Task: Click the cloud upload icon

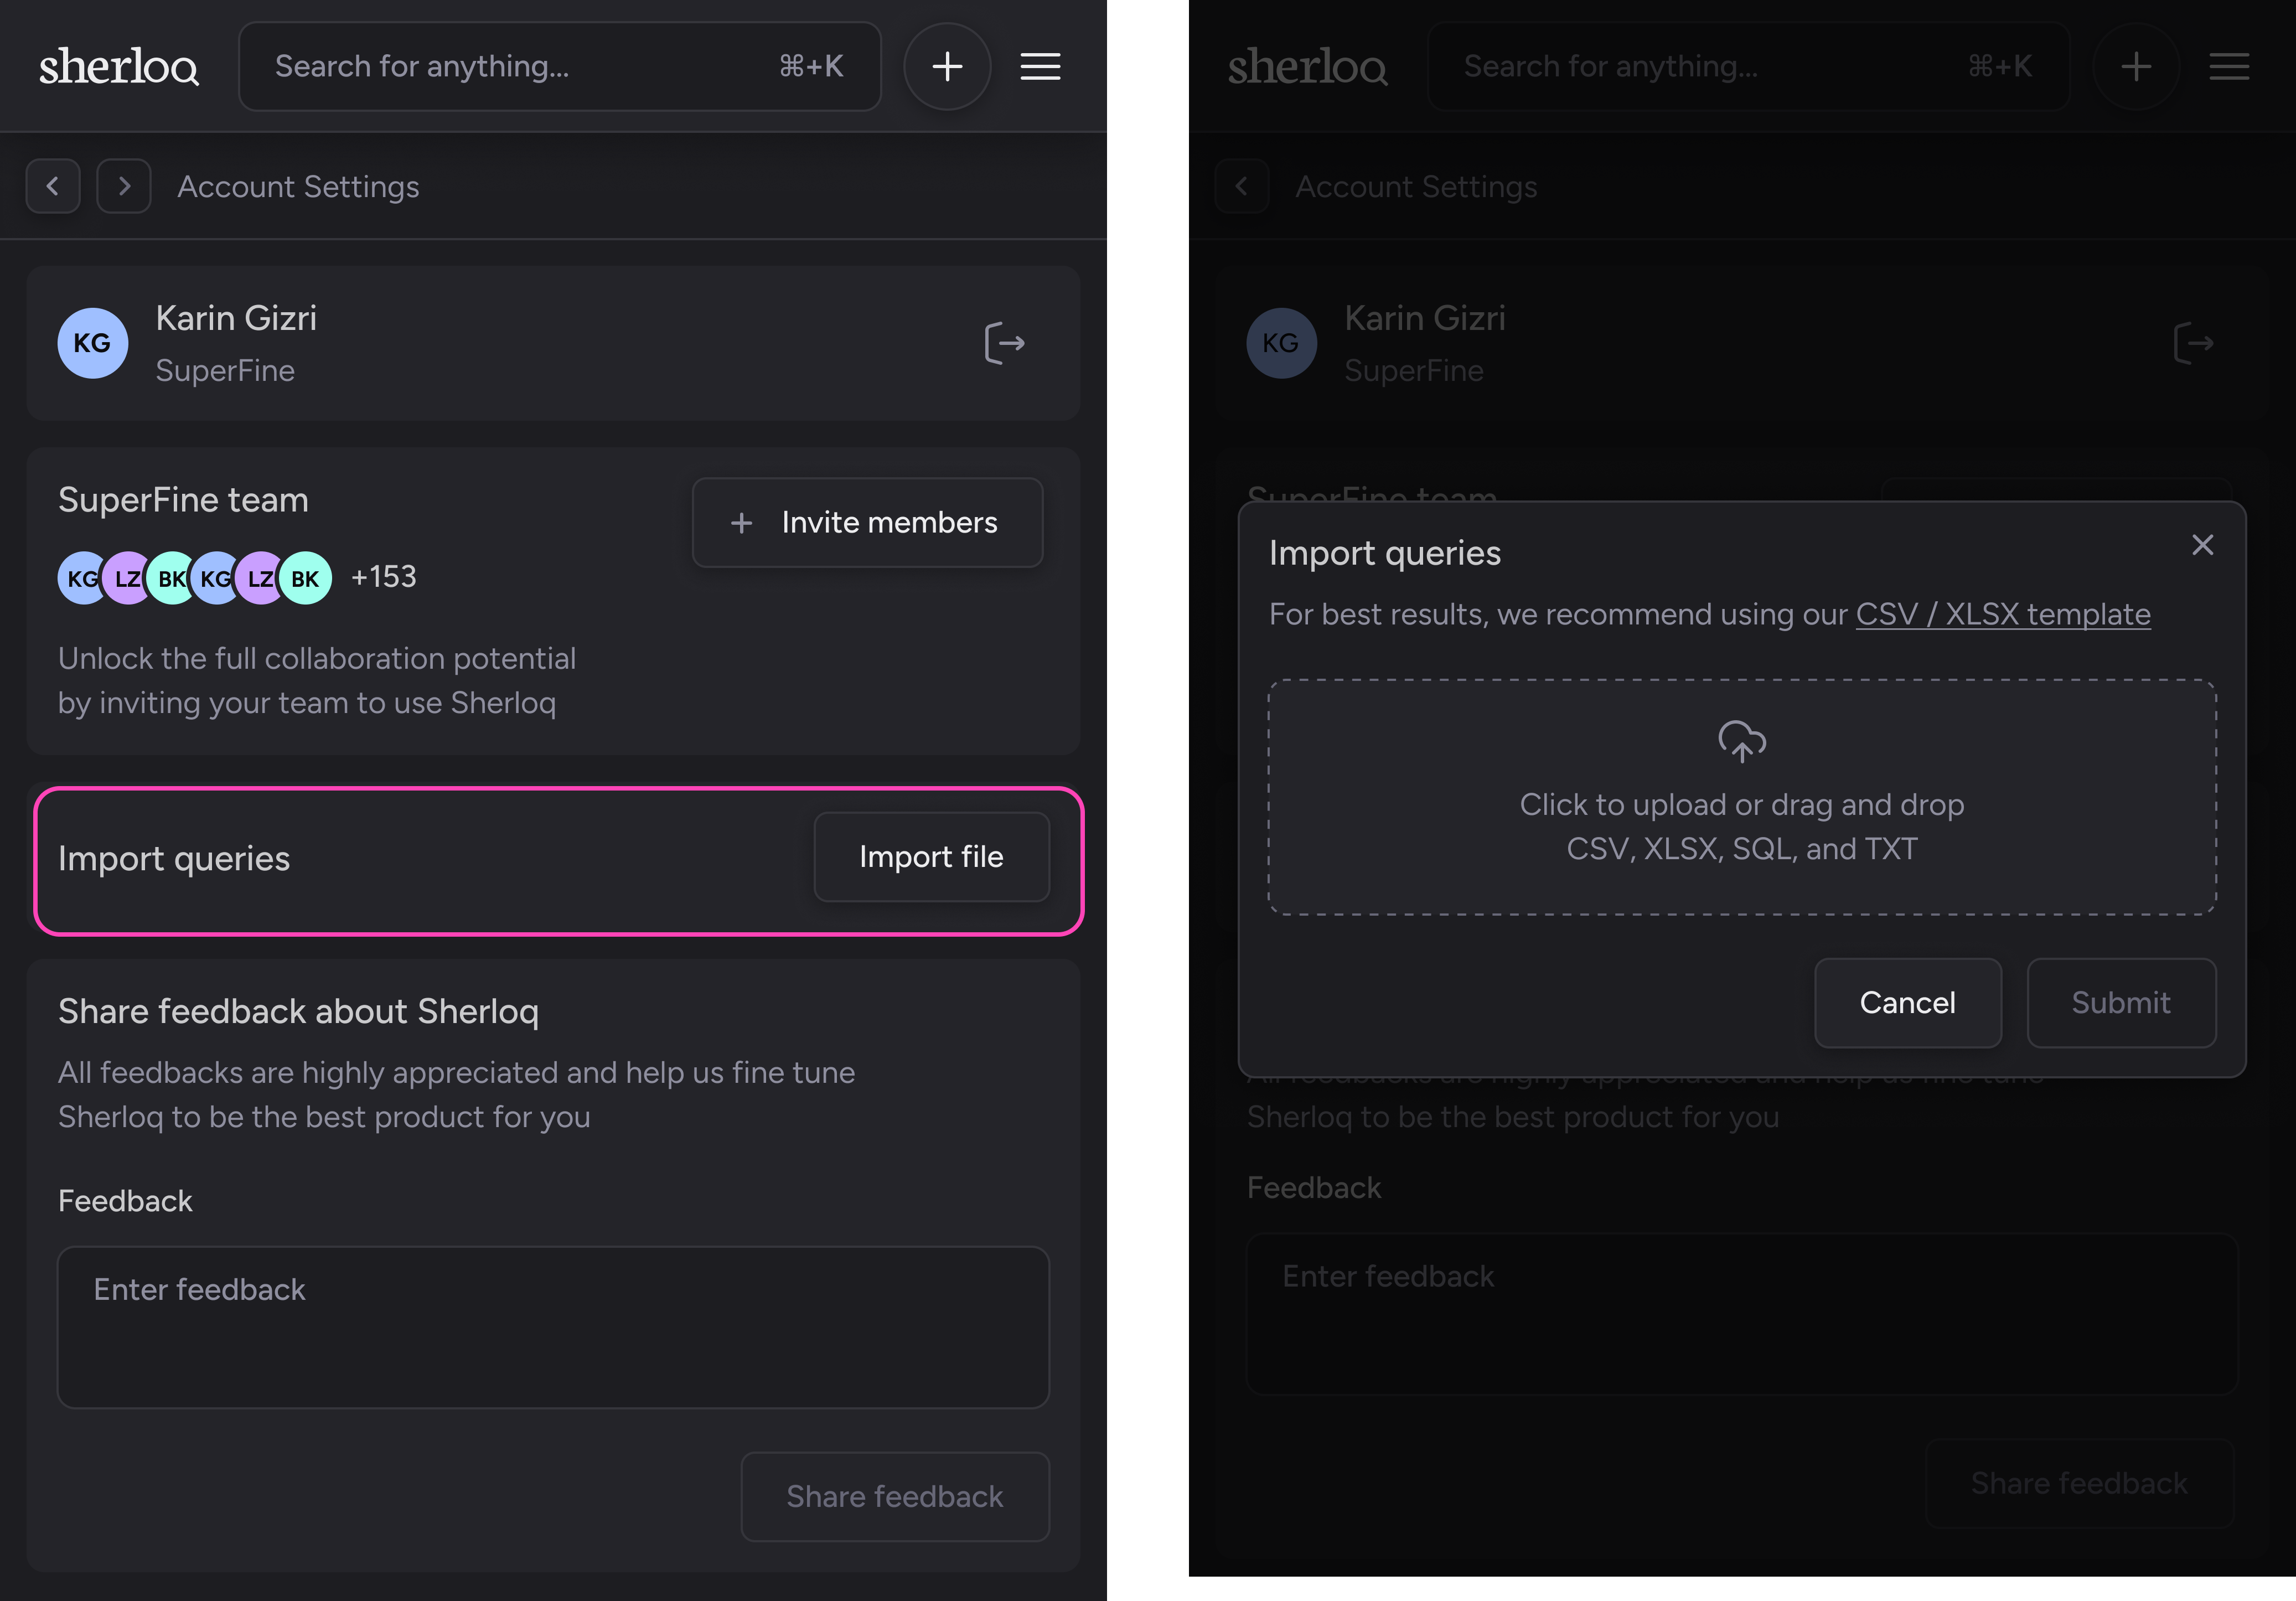Action: click(x=1741, y=741)
